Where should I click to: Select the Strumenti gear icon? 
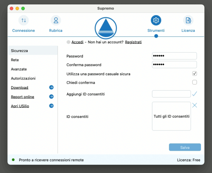(x=156, y=20)
